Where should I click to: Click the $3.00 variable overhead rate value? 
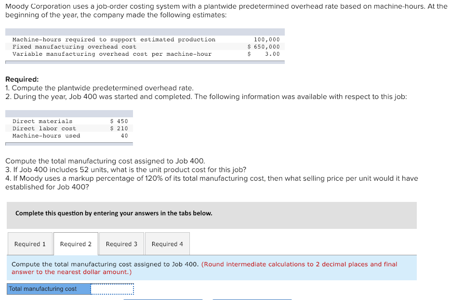(x=264, y=54)
